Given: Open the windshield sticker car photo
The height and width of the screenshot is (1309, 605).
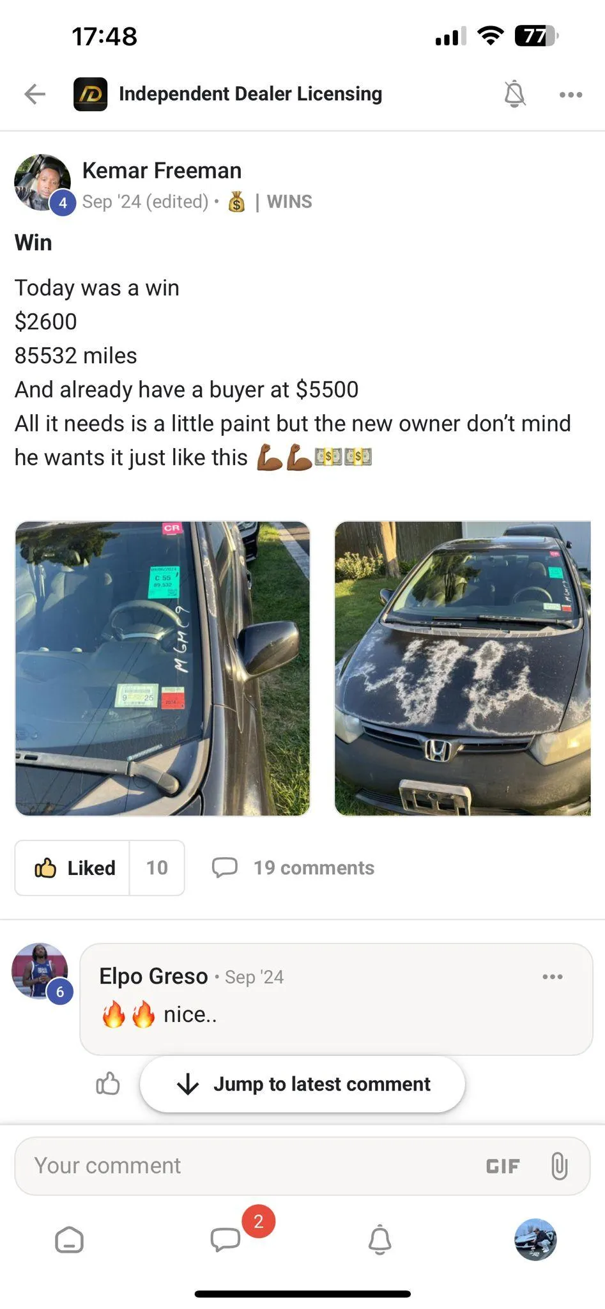Looking at the screenshot, I should click(x=162, y=668).
